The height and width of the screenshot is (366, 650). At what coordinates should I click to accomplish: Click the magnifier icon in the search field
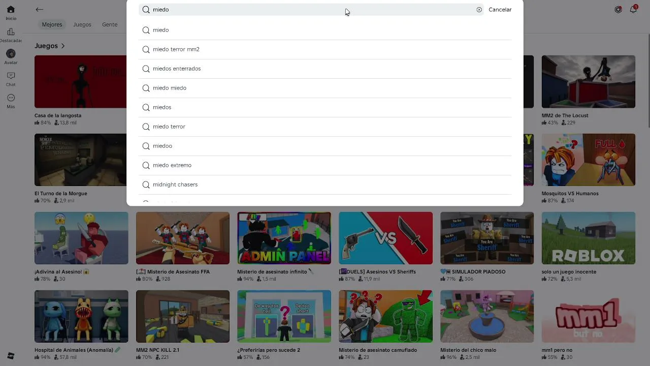click(146, 10)
